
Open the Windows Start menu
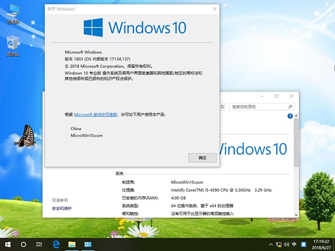coord(8,244)
